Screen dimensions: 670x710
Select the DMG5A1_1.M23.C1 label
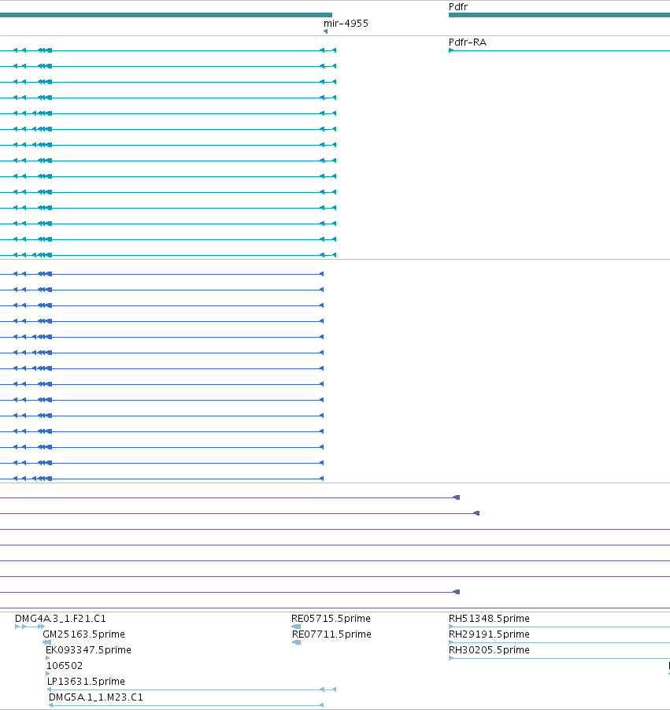click(95, 697)
